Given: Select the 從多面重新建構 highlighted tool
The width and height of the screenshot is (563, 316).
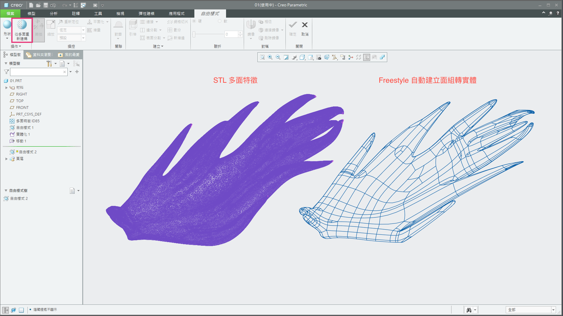Looking at the screenshot, I should pyautogui.click(x=21, y=30).
